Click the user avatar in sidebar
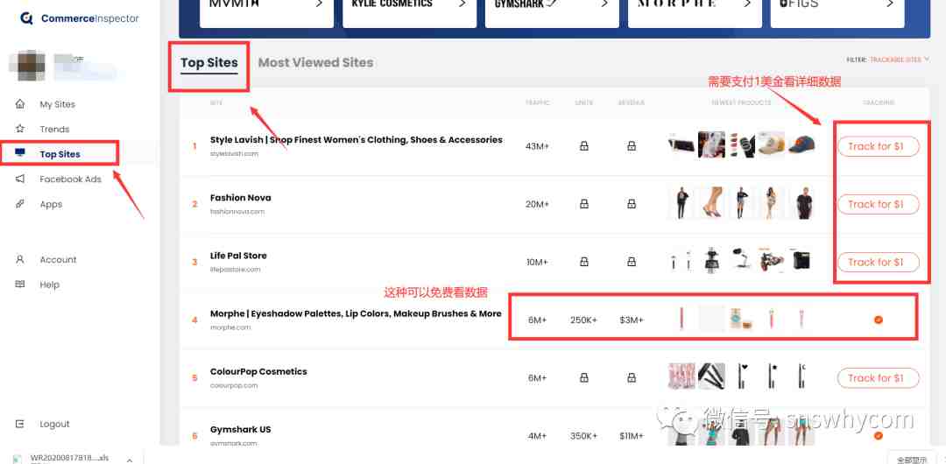 pos(30,67)
